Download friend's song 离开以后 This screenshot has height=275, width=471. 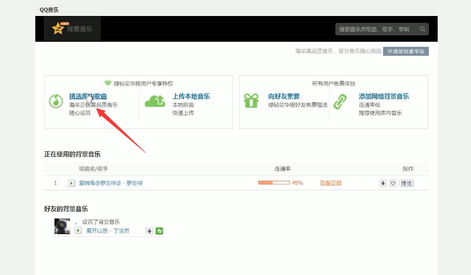(149, 231)
